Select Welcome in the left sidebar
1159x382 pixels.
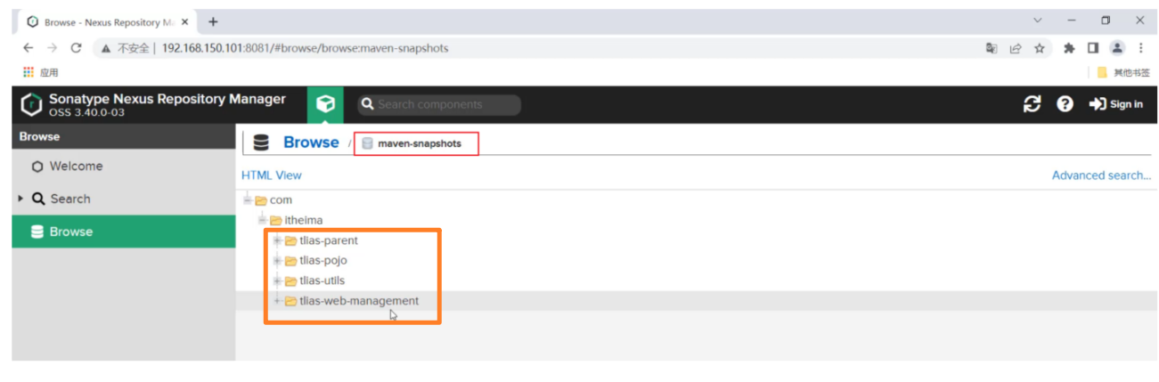[x=75, y=167]
